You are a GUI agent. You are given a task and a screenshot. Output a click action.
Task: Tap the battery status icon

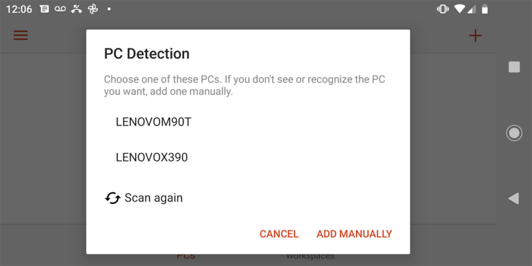tap(485, 9)
